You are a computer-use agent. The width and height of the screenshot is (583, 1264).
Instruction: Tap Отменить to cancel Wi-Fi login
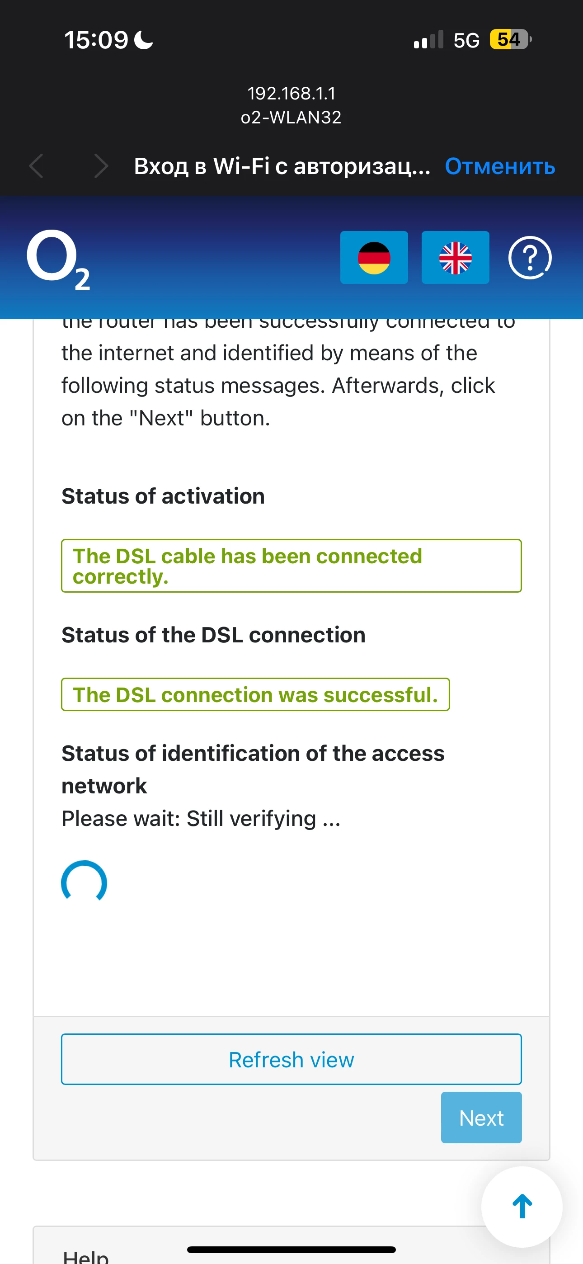[499, 166]
